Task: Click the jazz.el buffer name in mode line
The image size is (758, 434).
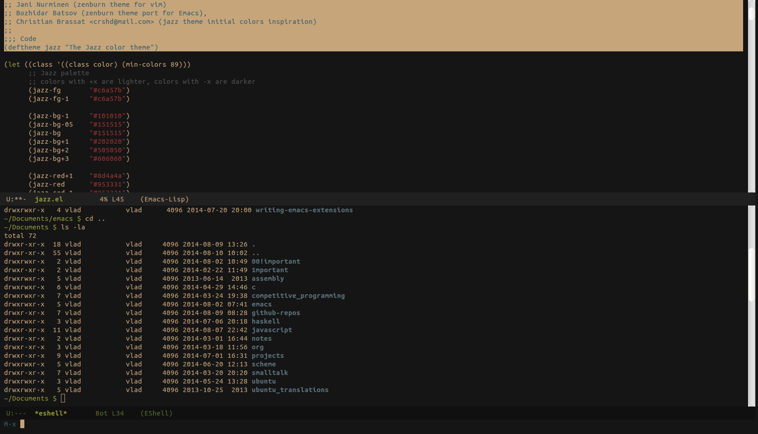Action: [49, 199]
